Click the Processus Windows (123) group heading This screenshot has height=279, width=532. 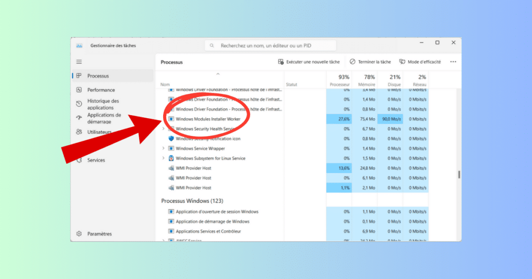[x=192, y=201]
